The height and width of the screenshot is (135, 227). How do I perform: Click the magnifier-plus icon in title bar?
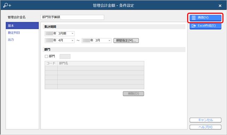[7, 5]
